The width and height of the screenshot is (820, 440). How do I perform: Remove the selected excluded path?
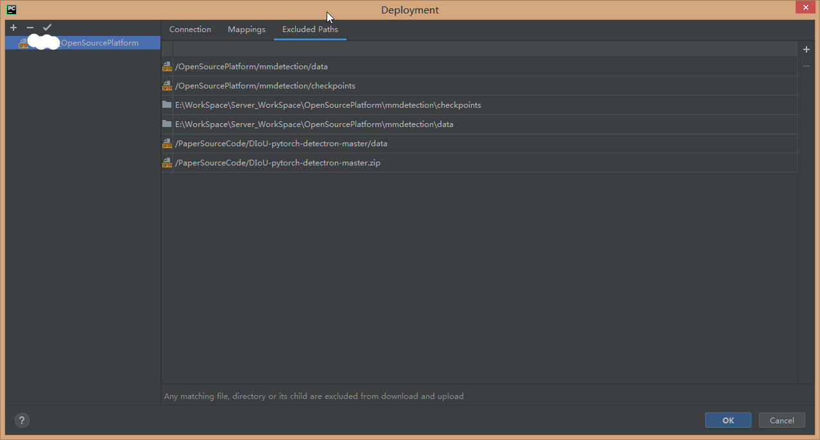807,66
